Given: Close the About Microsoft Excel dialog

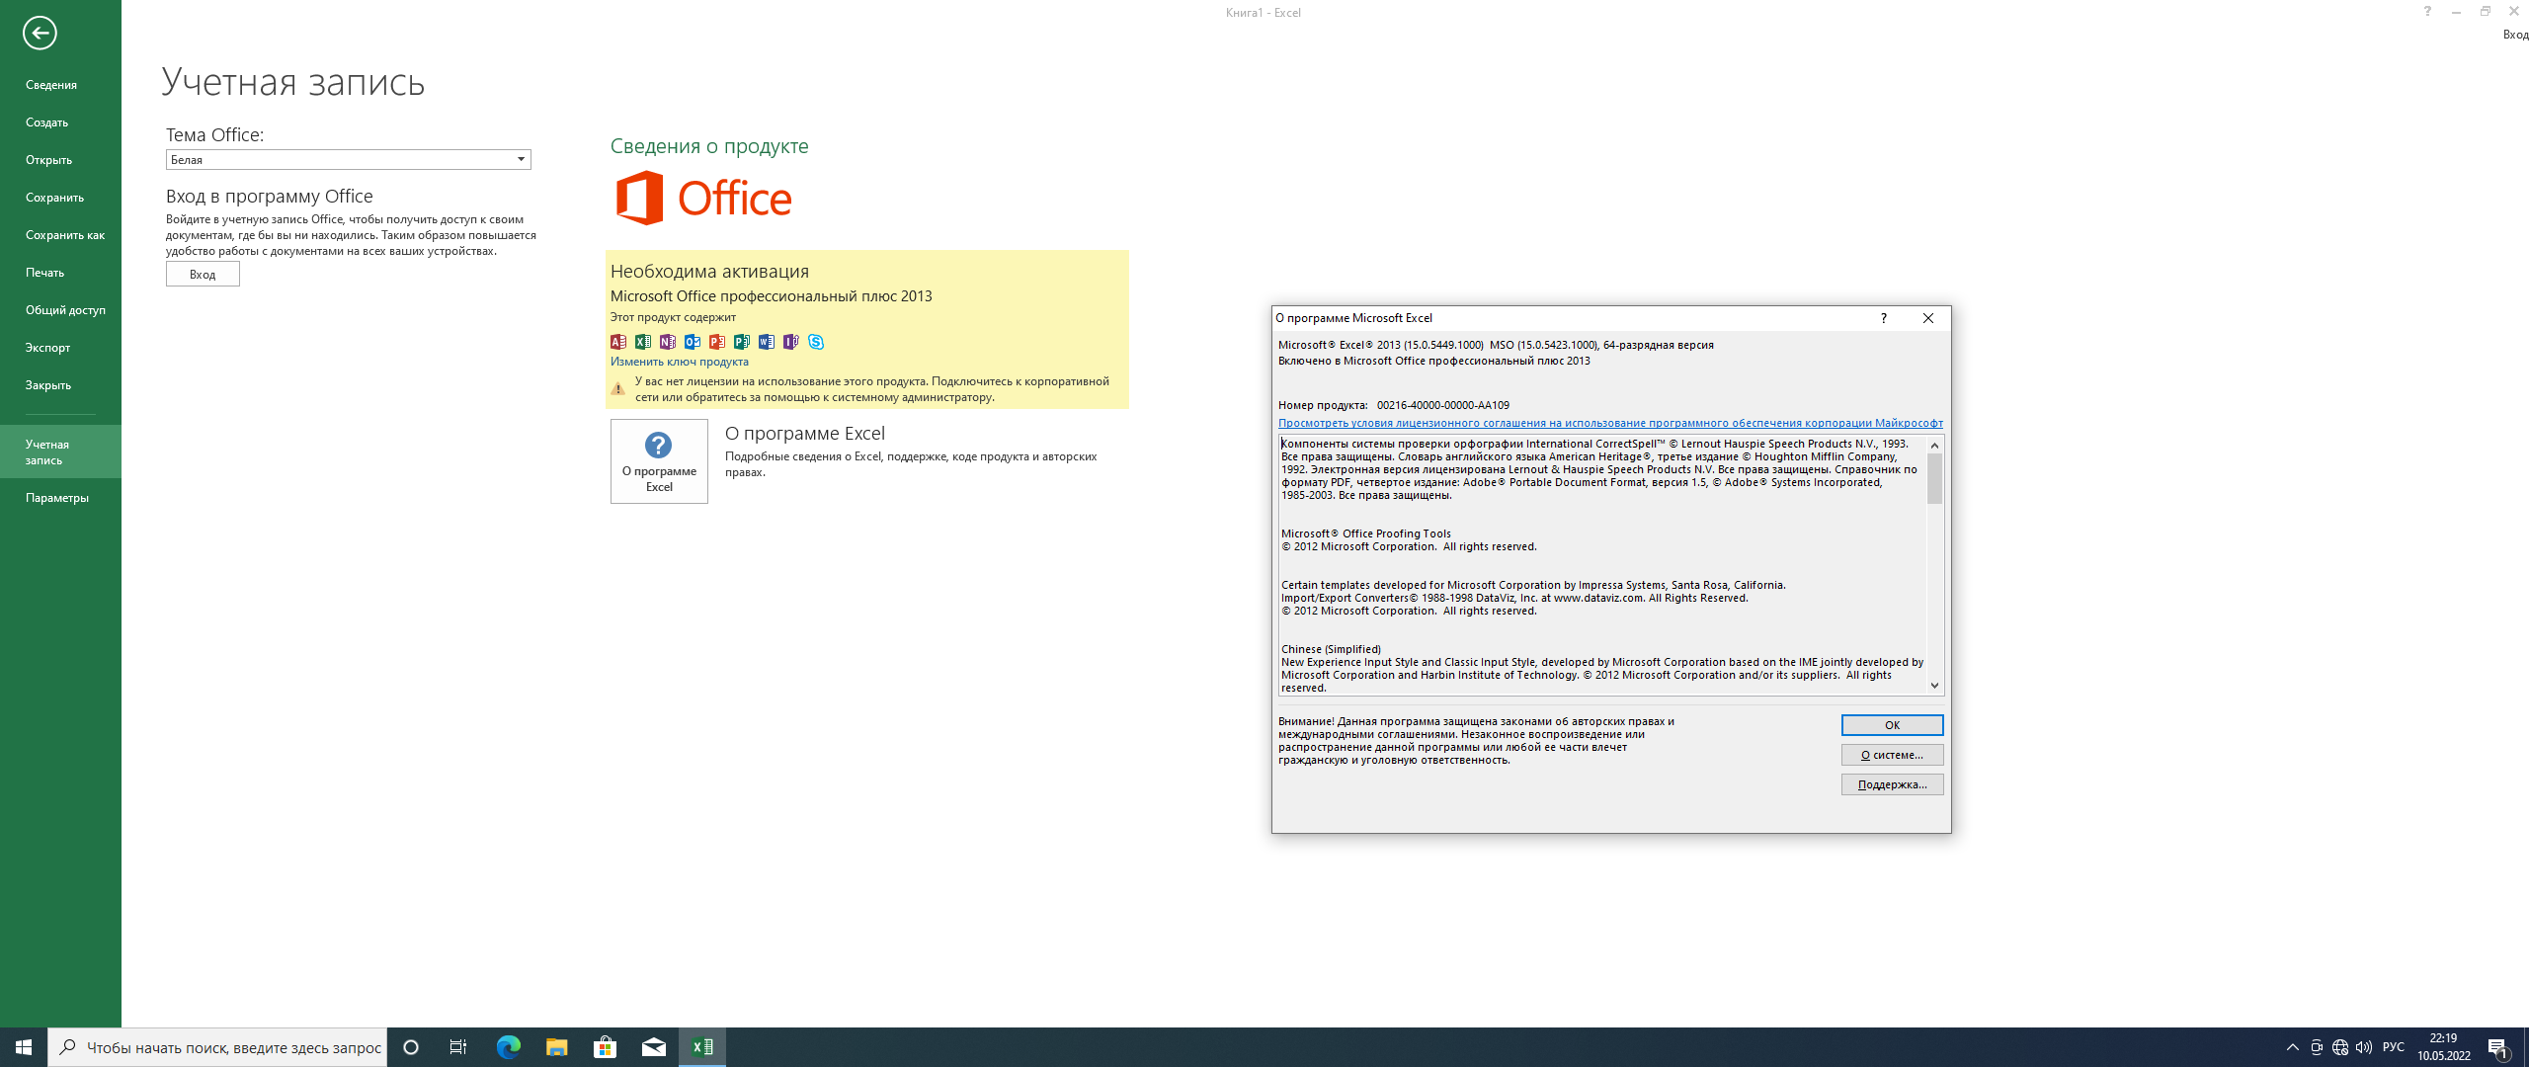Looking at the screenshot, I should [1927, 318].
